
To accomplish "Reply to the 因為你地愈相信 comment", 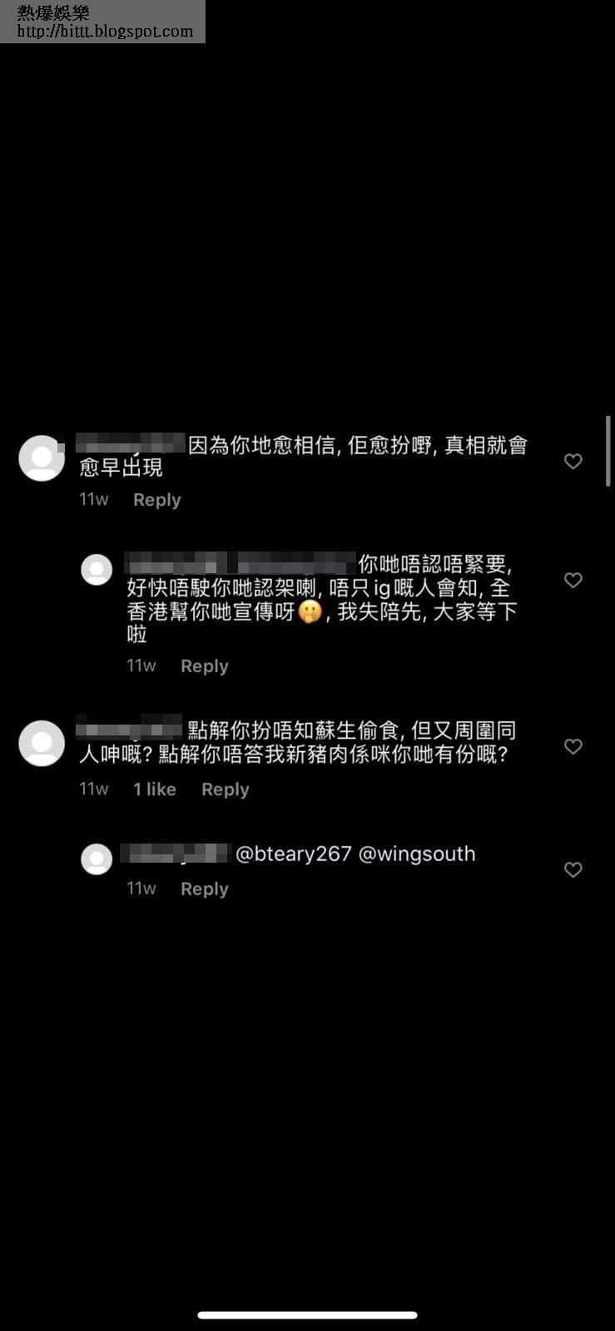I will pyautogui.click(x=156, y=500).
